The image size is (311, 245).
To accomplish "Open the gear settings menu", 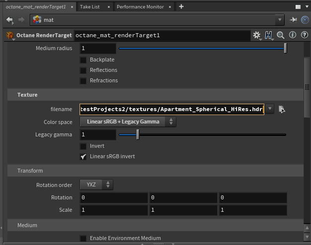I will pos(257,35).
